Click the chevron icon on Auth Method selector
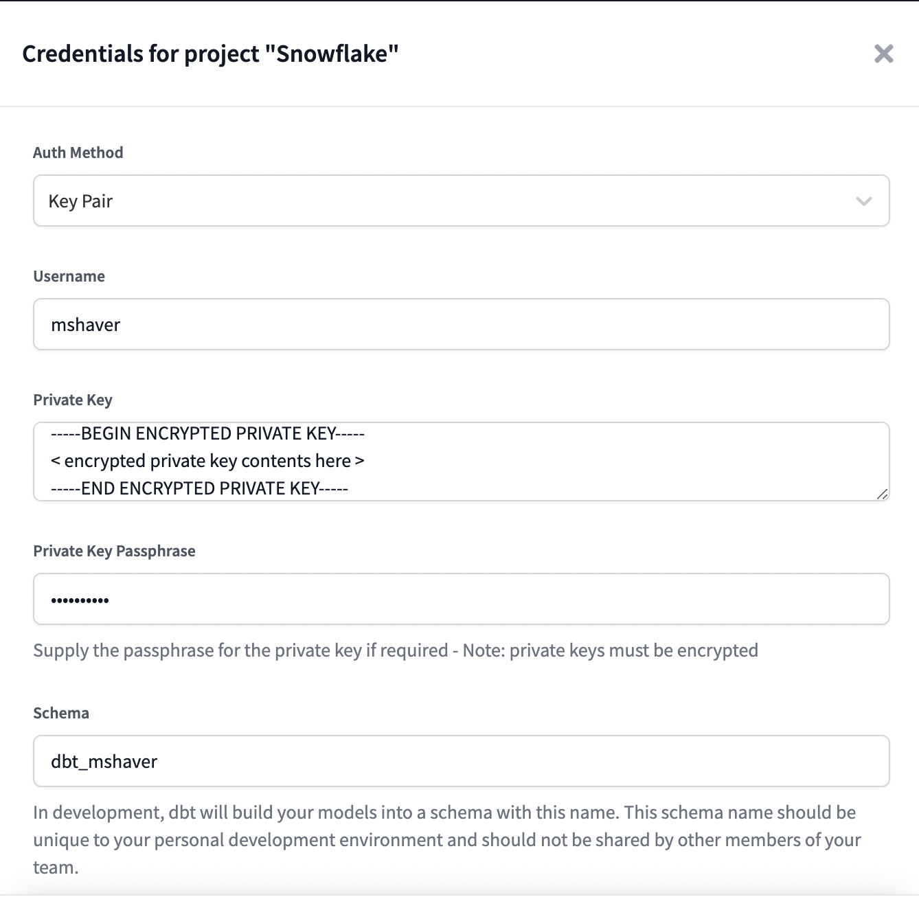Screen dimensions: 919x897 click(863, 201)
